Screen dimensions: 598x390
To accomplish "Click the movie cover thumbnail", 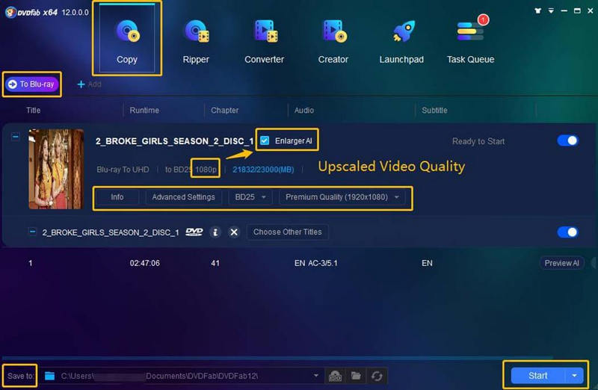I will point(56,169).
